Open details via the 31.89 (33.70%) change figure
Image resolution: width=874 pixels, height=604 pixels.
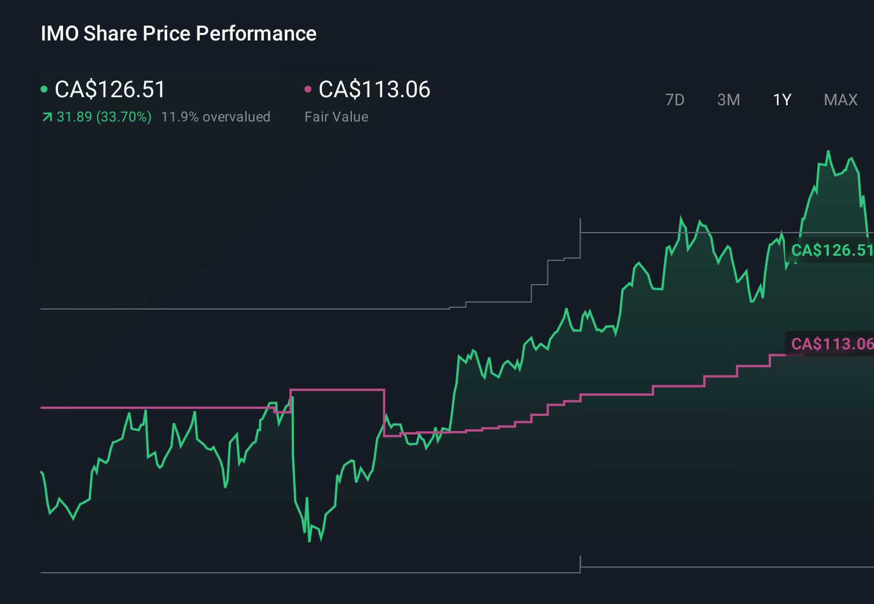[103, 116]
